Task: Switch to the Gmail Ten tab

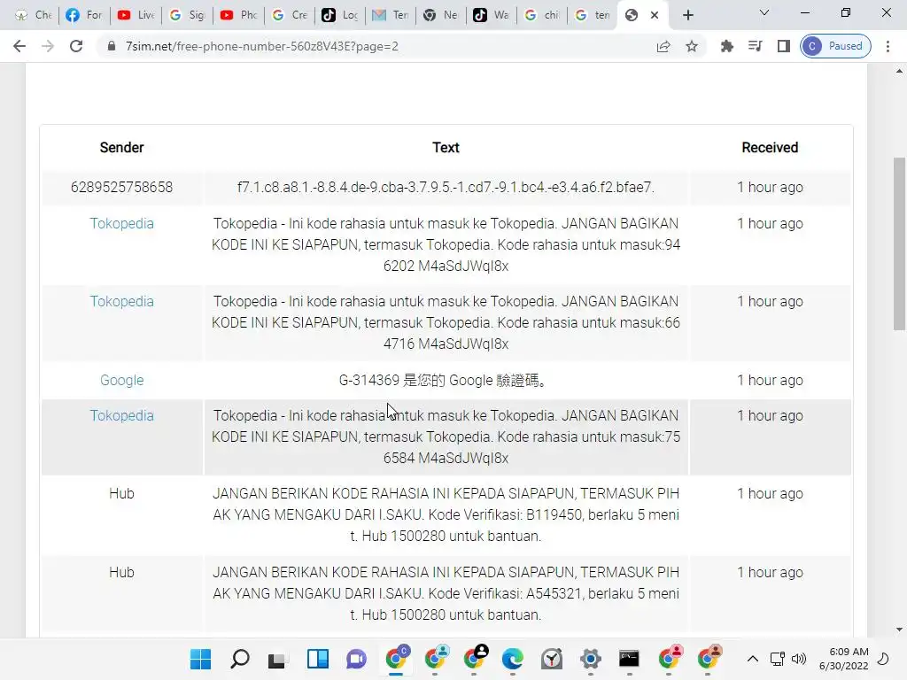Action: tap(391, 15)
